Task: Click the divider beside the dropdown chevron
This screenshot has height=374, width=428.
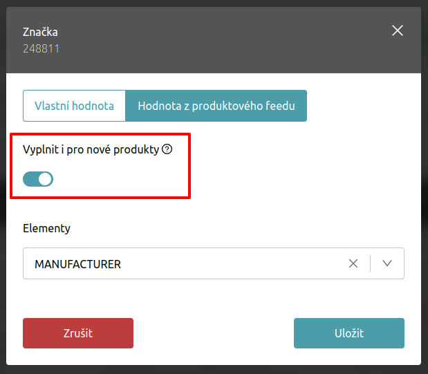Action: [x=371, y=263]
